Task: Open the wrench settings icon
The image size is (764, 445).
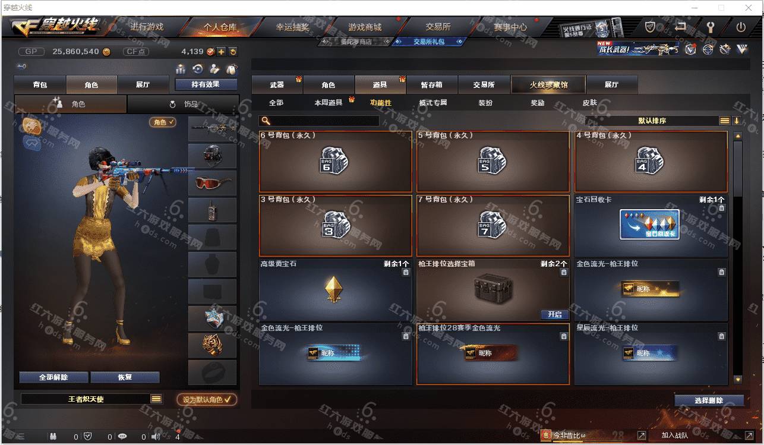Action: pyautogui.click(x=711, y=27)
